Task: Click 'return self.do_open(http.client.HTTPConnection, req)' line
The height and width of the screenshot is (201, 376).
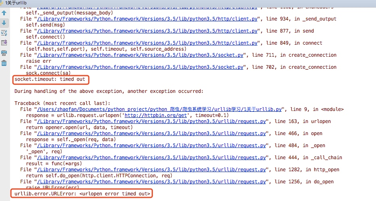Action: tap(99, 176)
